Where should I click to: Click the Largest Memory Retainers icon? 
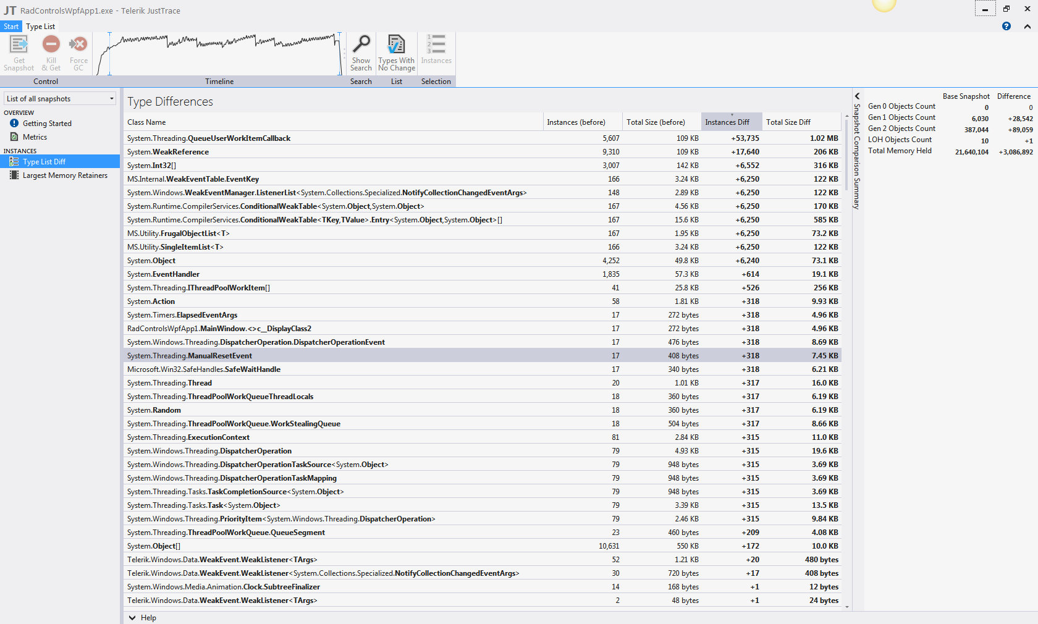(x=14, y=175)
